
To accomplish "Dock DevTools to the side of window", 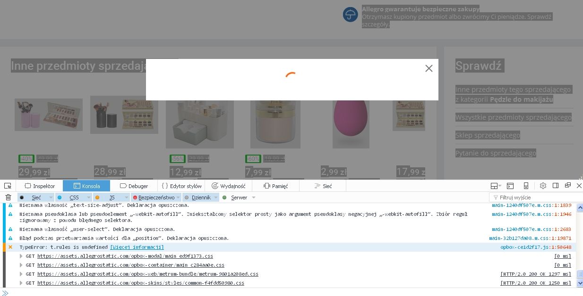I will (x=556, y=186).
